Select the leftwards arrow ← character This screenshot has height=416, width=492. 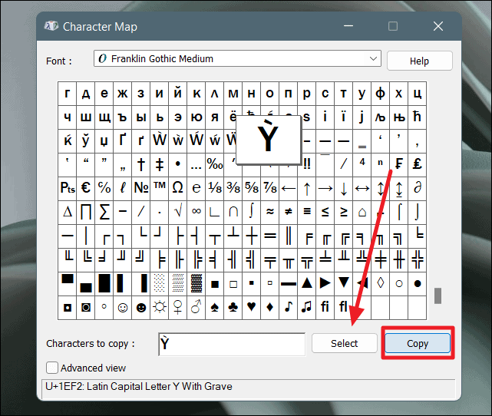[289, 188]
